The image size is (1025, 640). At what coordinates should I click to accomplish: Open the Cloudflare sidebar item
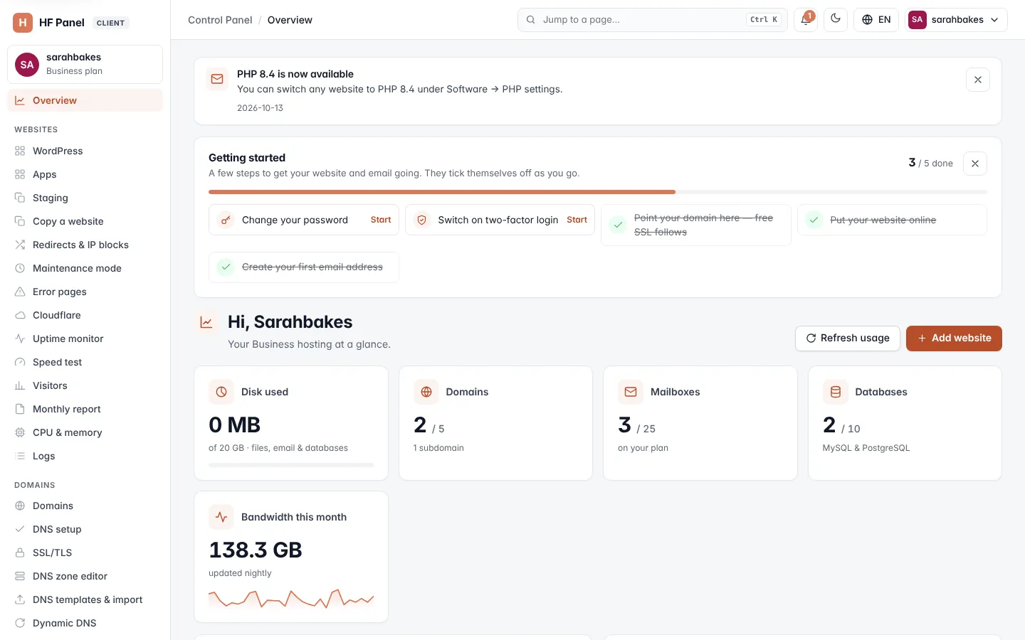pyautogui.click(x=85, y=315)
